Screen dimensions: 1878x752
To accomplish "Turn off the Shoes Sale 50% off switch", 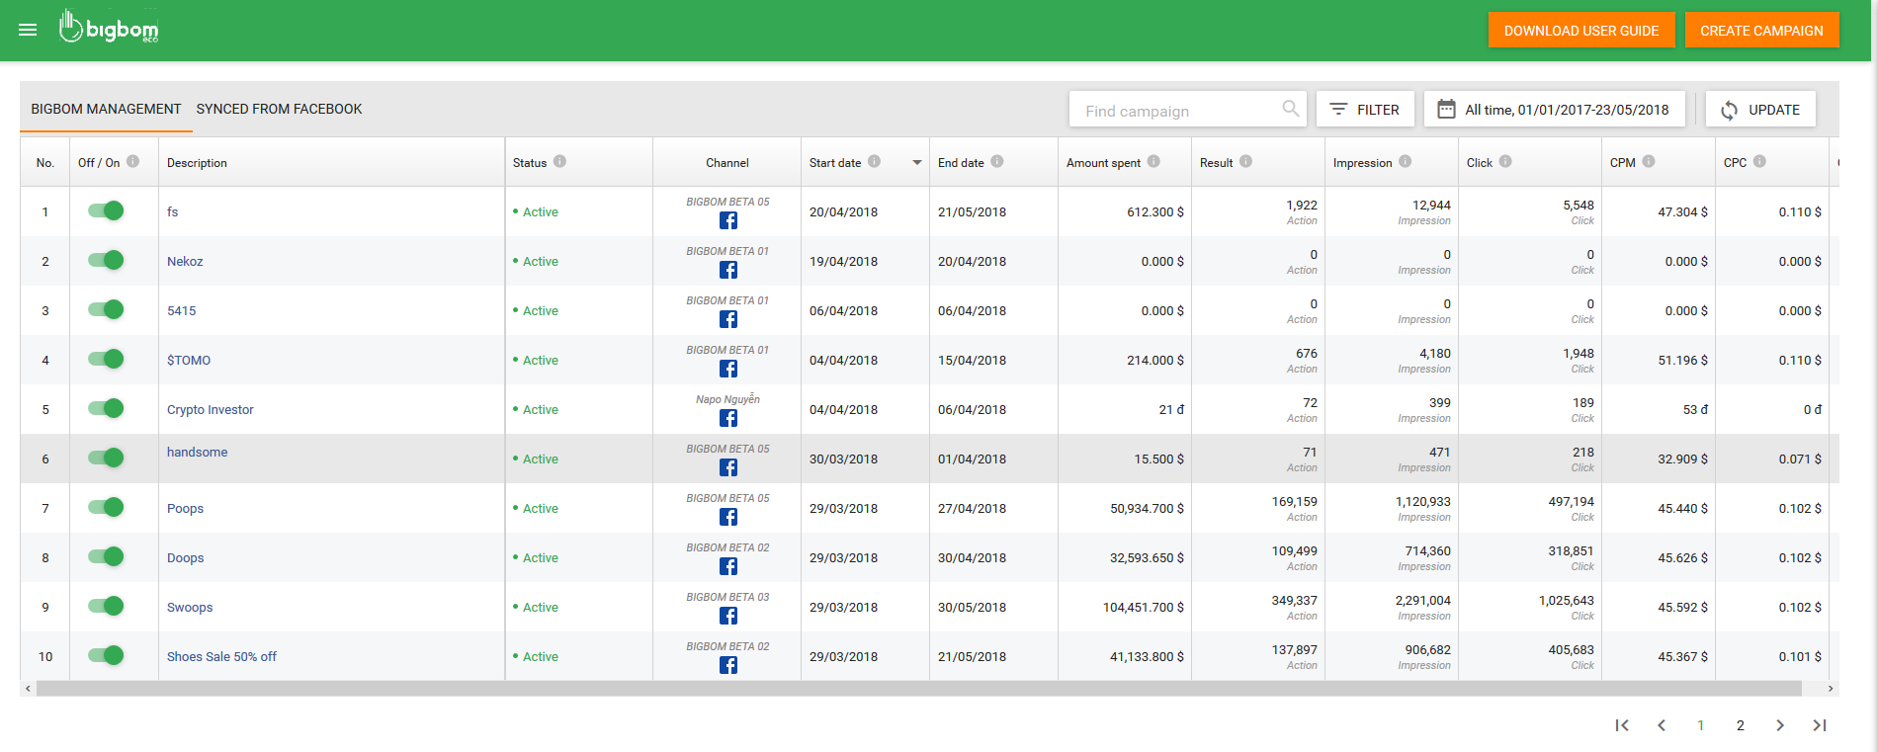I will (106, 655).
